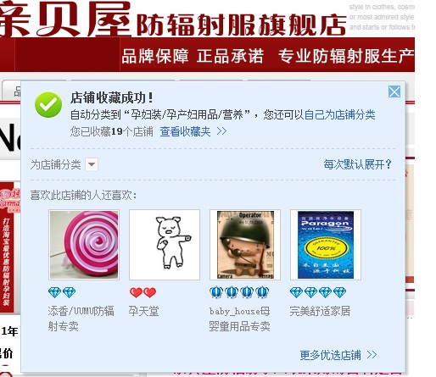The width and height of the screenshot is (436, 377).
Task: Close the store favorited popup
Action: 394,91
